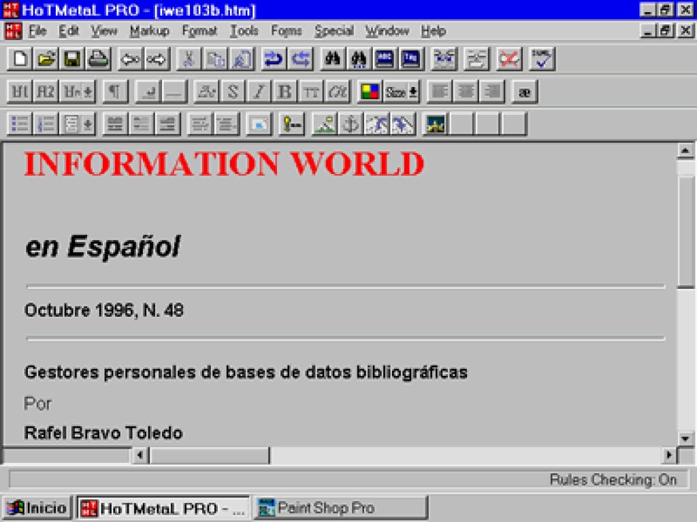Click the Copy icon
Viewport: 697px width, 522px height.
coord(215,59)
